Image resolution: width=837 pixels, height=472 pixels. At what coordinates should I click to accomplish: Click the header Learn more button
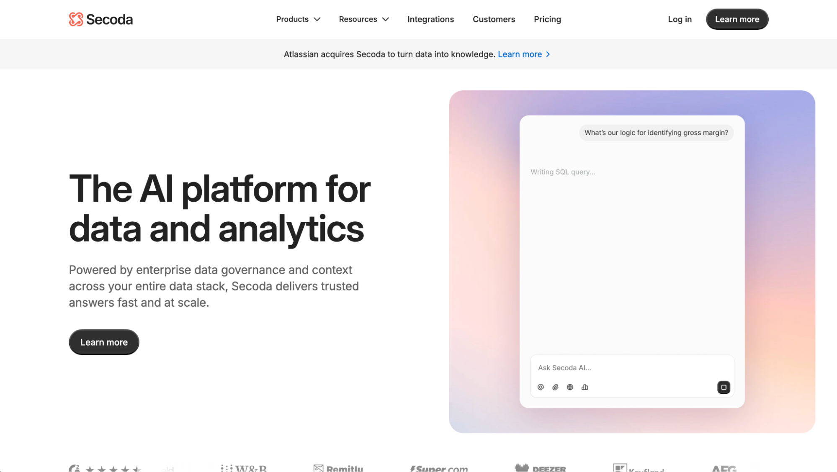(x=737, y=19)
